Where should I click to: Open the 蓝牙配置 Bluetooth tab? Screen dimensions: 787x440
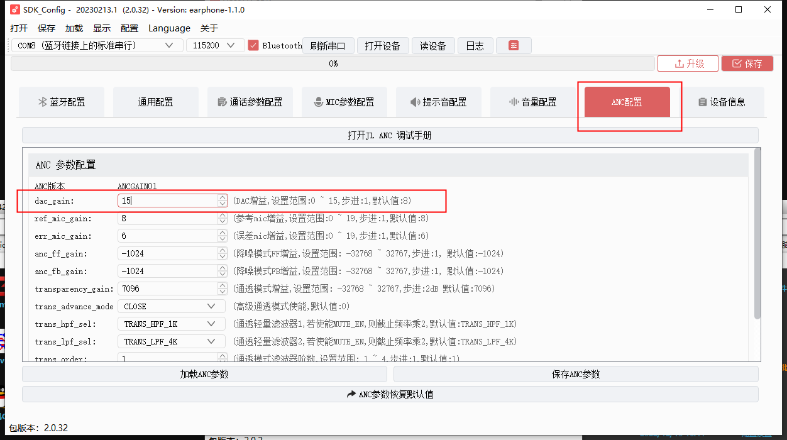pyautogui.click(x=61, y=102)
